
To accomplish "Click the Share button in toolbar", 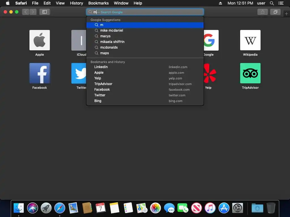I will tap(263, 12).
